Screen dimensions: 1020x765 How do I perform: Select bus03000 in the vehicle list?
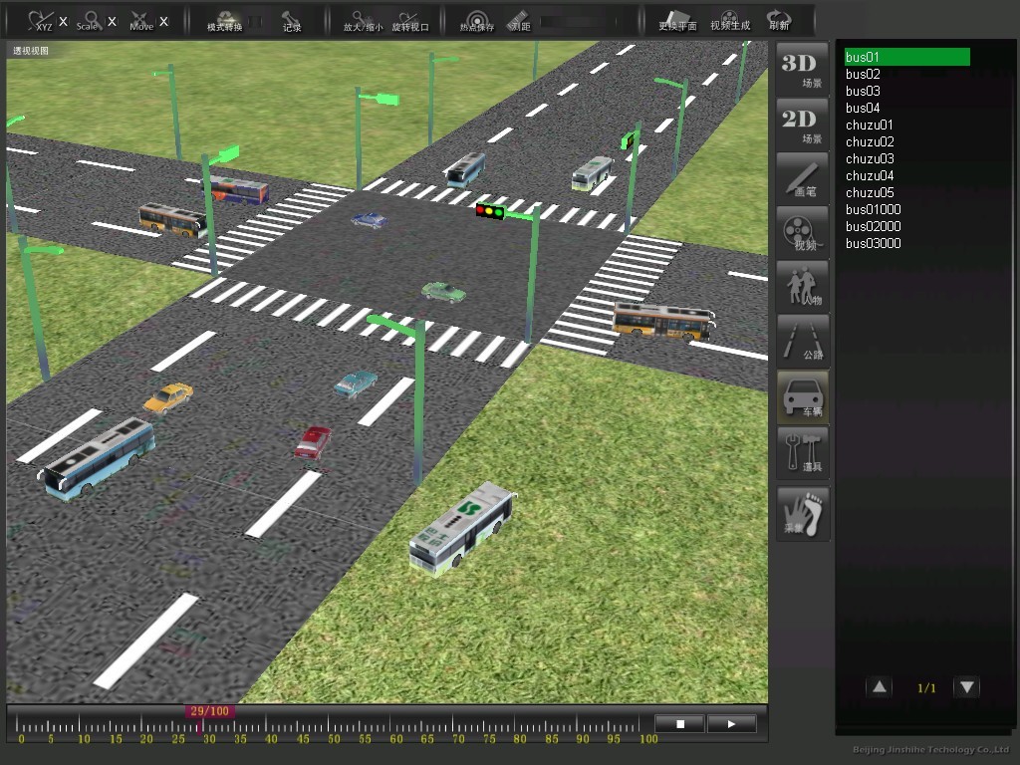click(873, 243)
